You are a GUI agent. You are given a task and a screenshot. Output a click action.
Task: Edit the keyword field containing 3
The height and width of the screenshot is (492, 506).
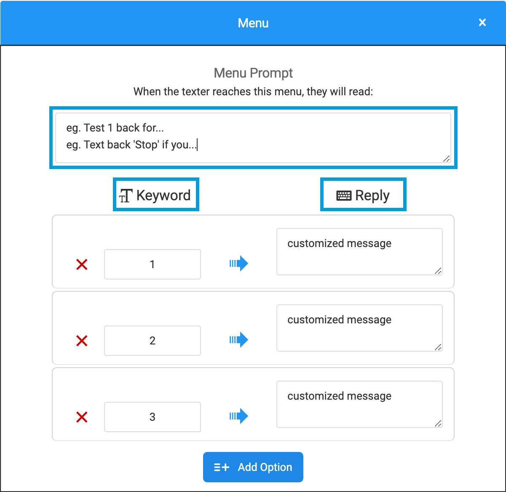pyautogui.click(x=152, y=417)
